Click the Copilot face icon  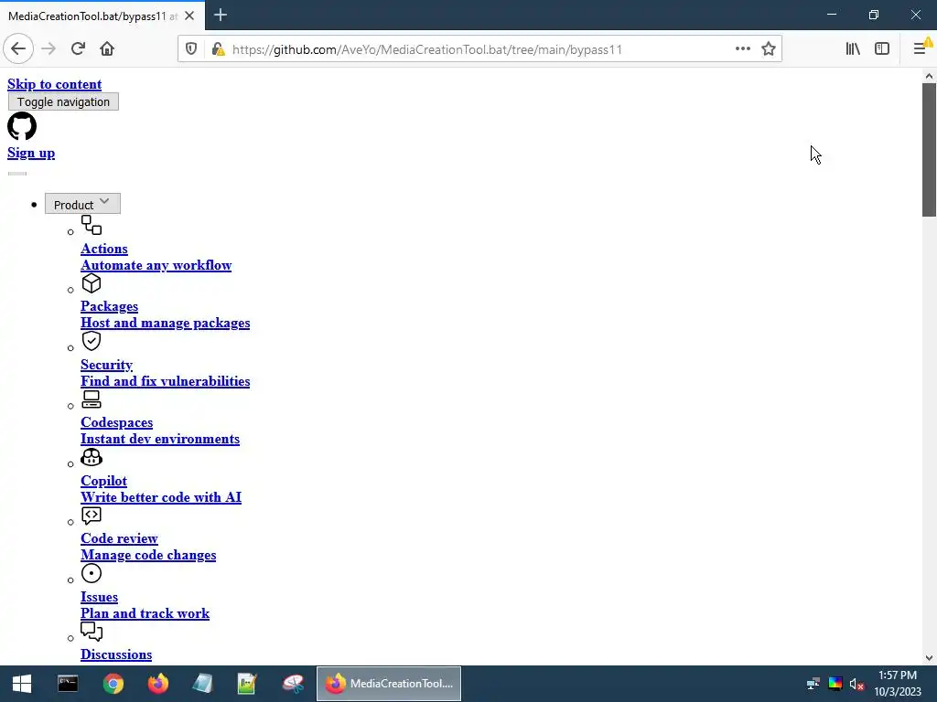pos(92,457)
